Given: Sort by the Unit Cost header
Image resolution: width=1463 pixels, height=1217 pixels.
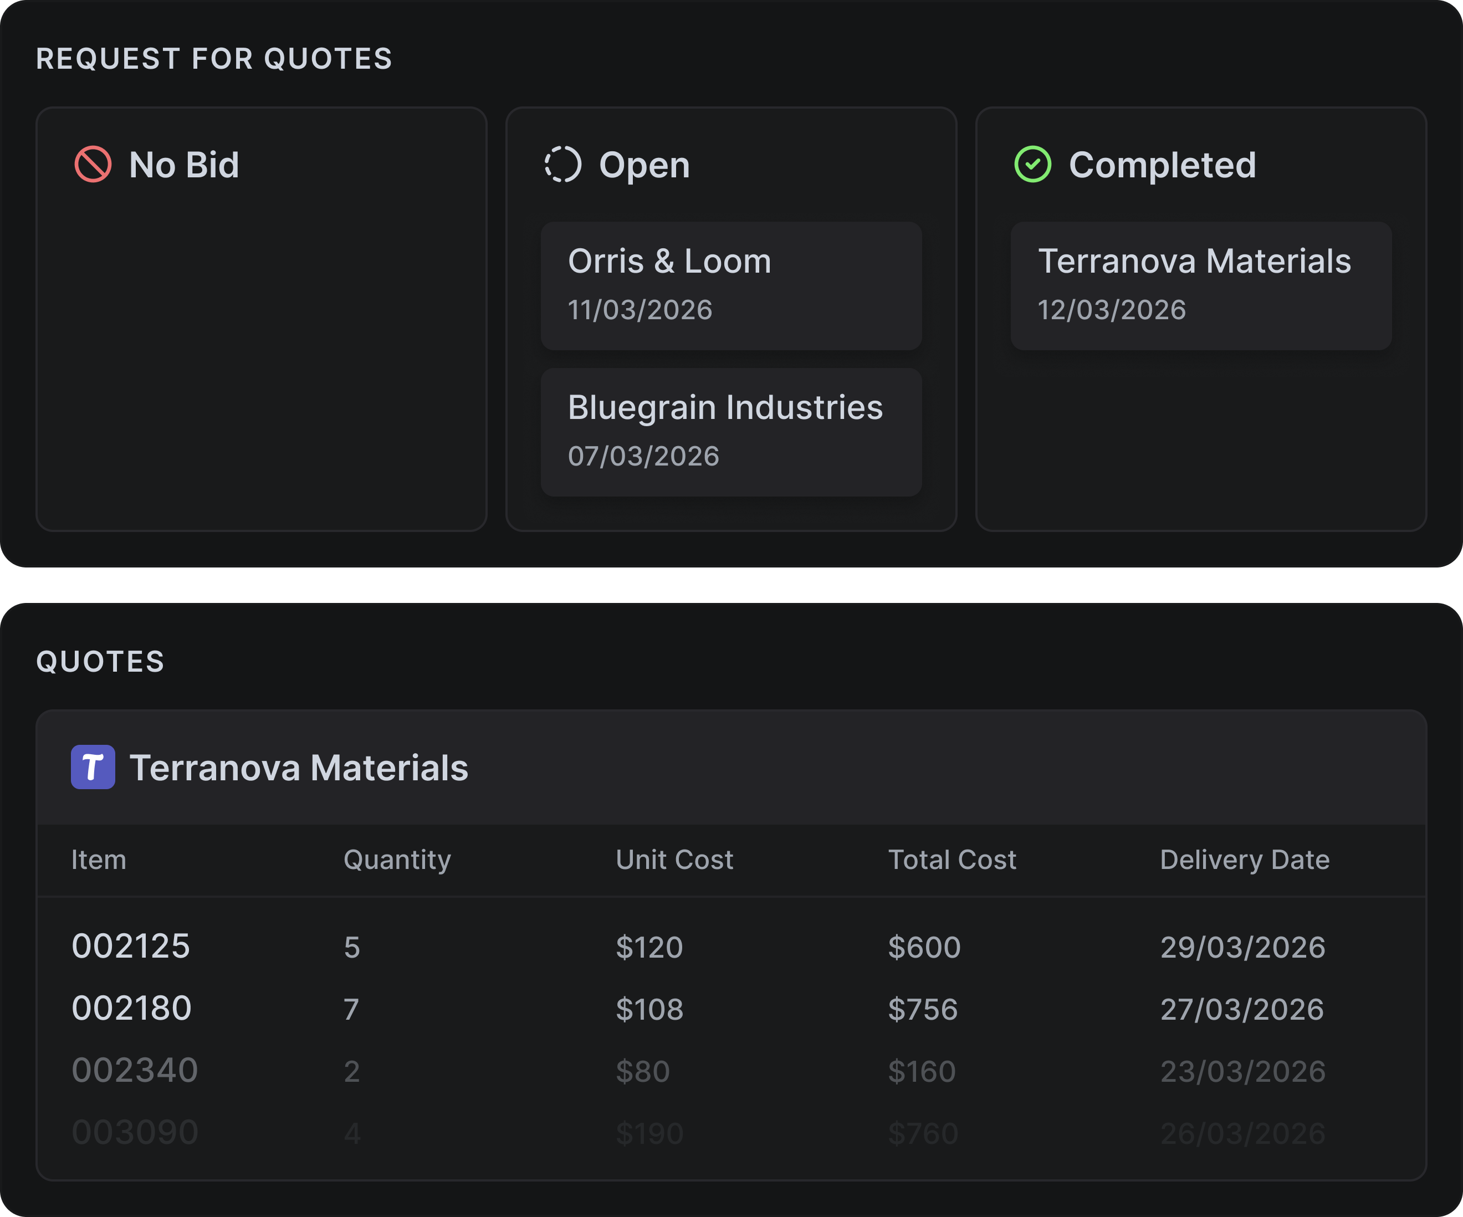Looking at the screenshot, I should point(674,860).
